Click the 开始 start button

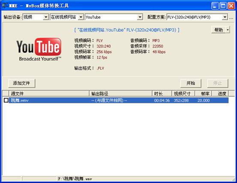191,83
